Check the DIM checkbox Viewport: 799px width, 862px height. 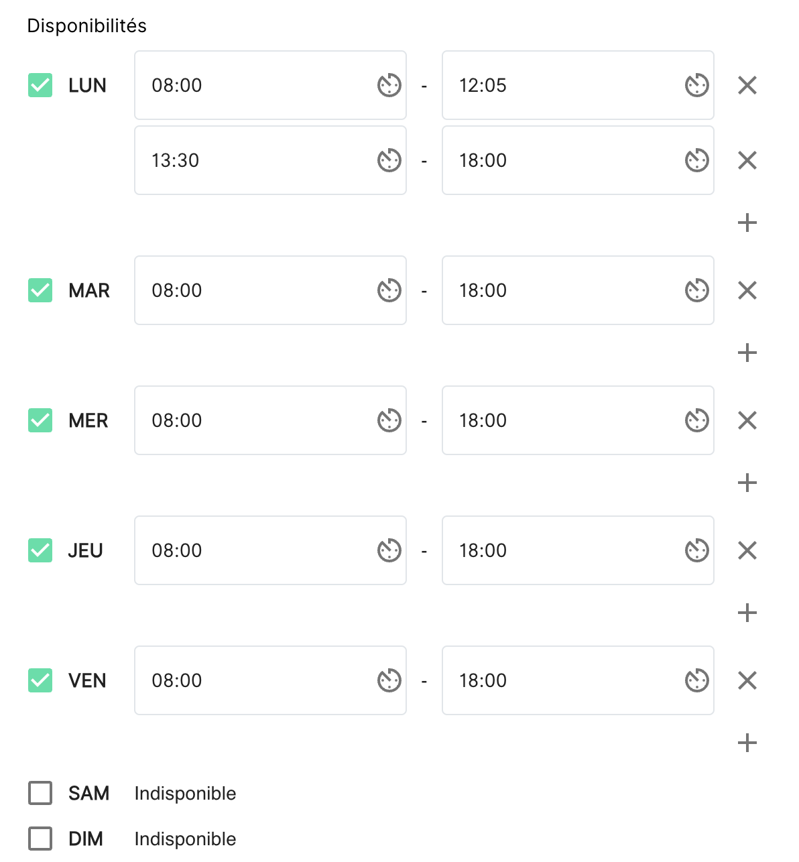(x=40, y=839)
